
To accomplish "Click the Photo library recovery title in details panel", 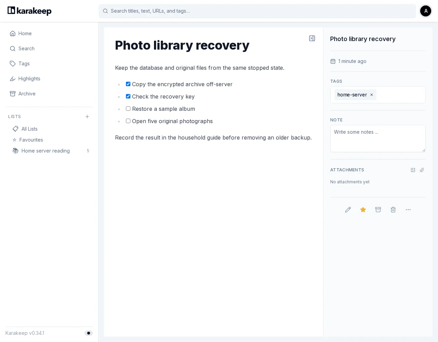I will pos(363,39).
